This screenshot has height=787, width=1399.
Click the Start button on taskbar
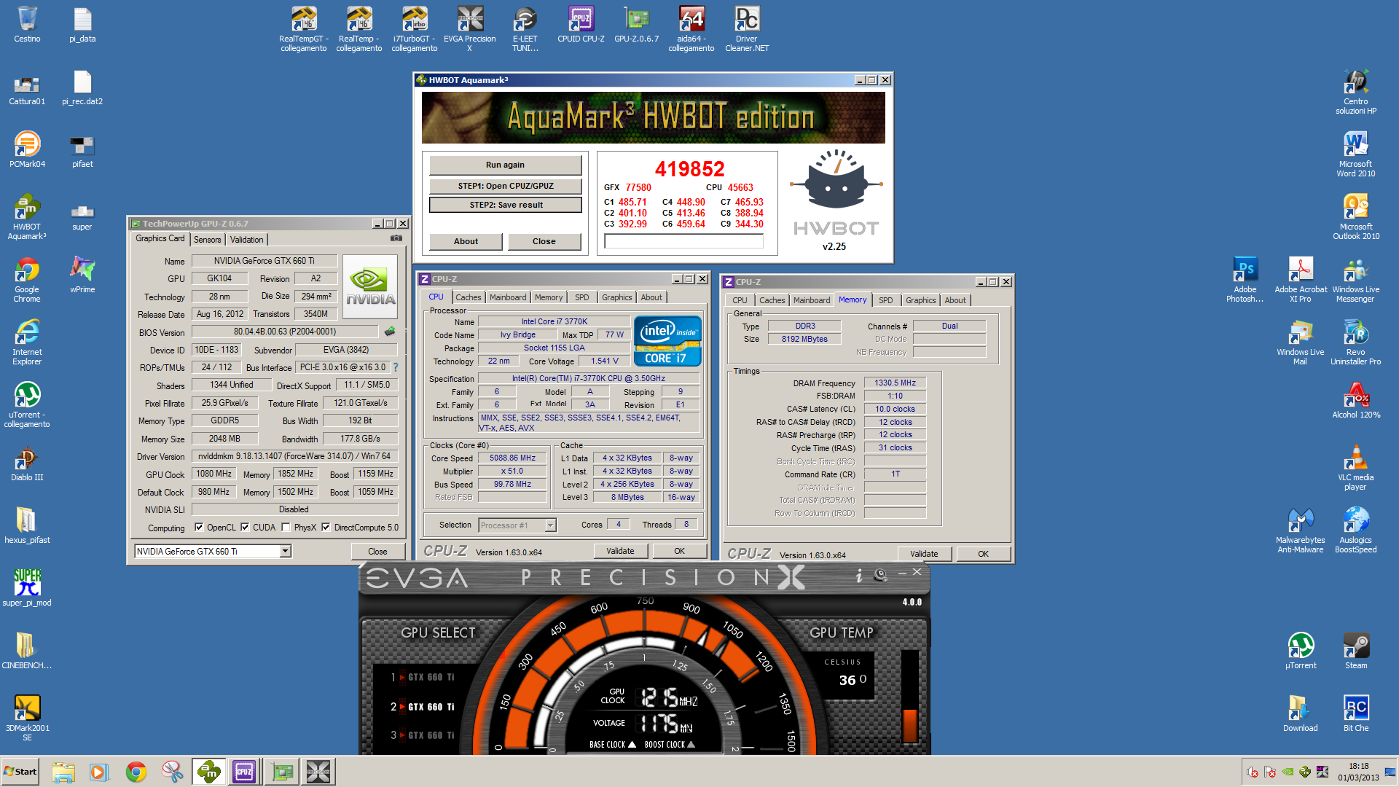20,772
